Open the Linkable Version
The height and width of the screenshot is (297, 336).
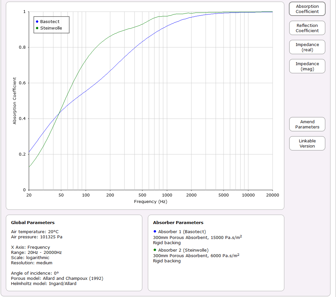307,144
